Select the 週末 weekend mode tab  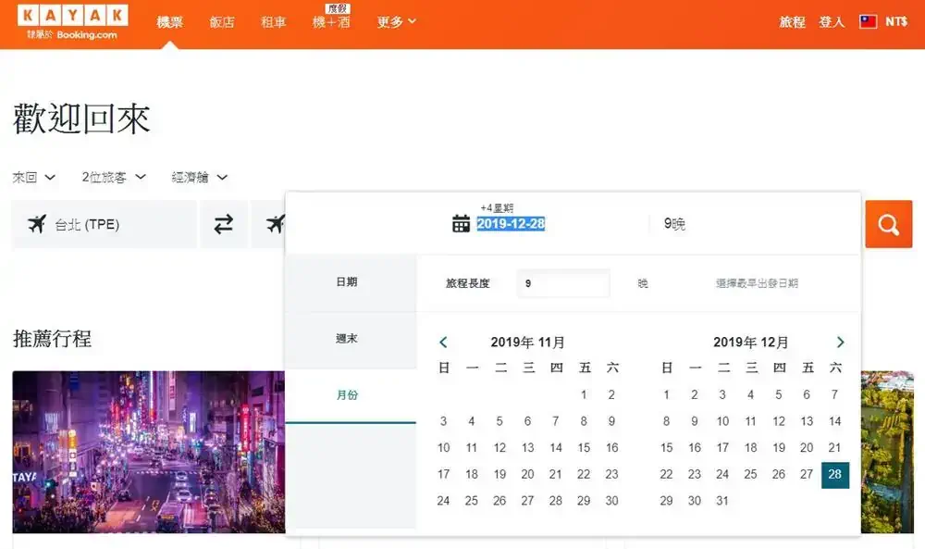[x=351, y=339]
